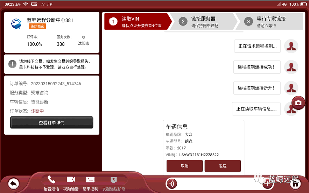The width and height of the screenshot is (309, 193).
Task: Tap the location pin above 沈阳市
Action: [x=84, y=37]
